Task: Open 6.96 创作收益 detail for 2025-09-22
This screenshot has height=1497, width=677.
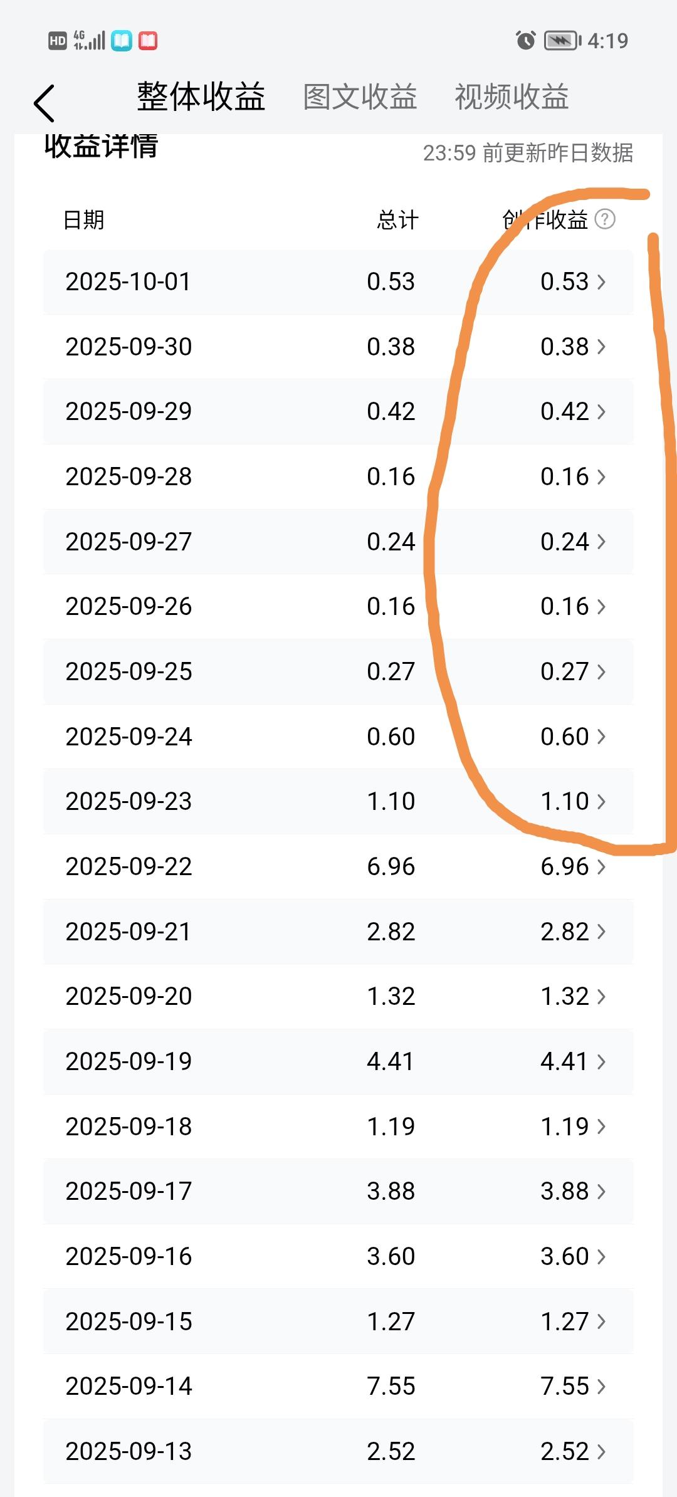Action: (565, 867)
